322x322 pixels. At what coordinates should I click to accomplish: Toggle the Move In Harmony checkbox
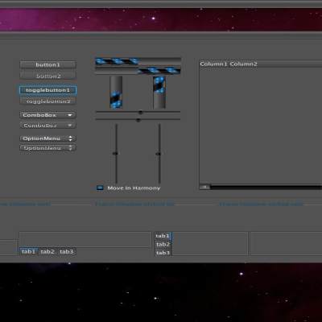(x=100, y=188)
